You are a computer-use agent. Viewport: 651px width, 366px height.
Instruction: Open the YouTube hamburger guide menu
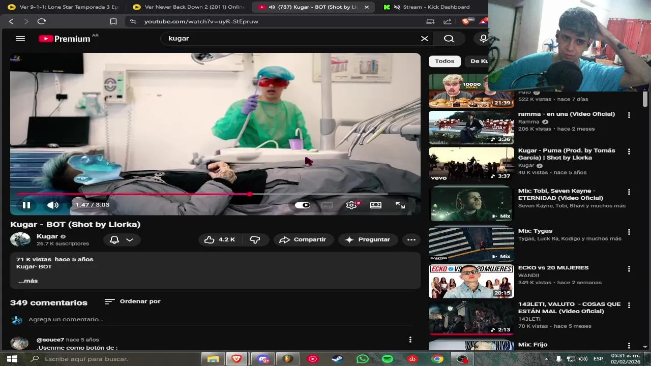point(20,39)
